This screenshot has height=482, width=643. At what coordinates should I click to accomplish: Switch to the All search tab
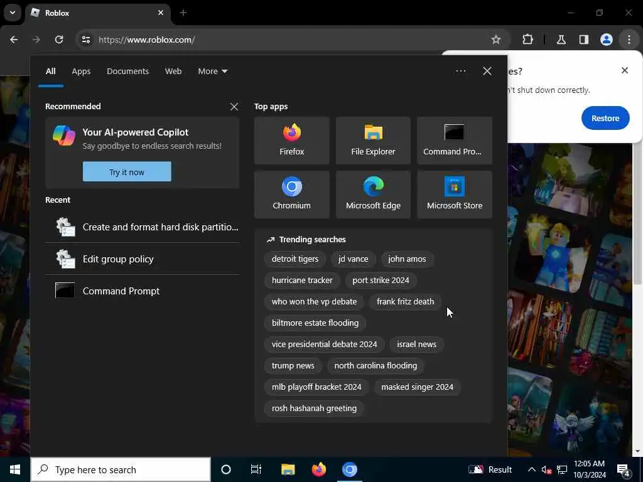coord(50,72)
